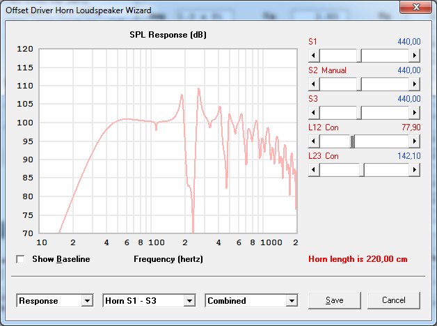Click the 120 y-axis label

point(25,49)
